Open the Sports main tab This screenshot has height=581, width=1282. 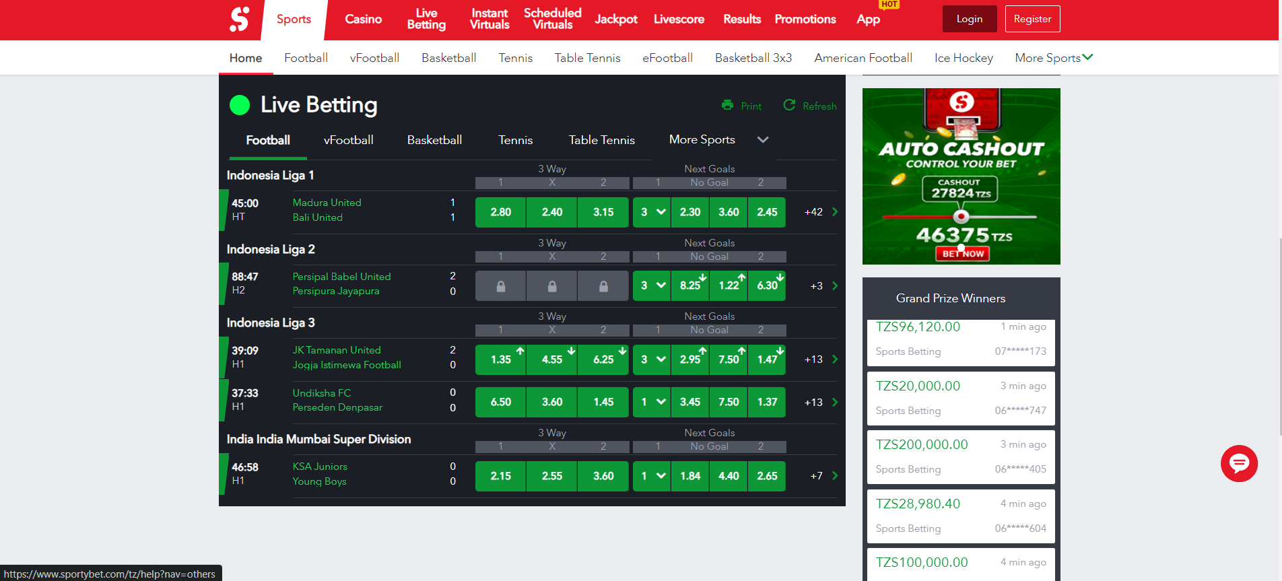(x=294, y=20)
